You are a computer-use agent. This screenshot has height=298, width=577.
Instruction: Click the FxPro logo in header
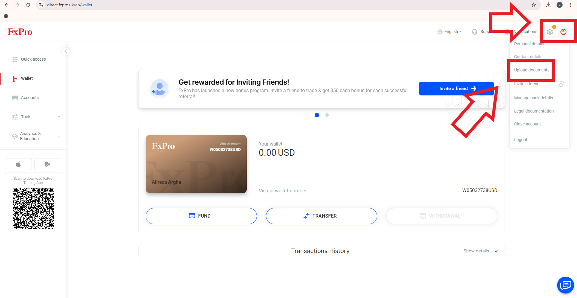click(20, 32)
